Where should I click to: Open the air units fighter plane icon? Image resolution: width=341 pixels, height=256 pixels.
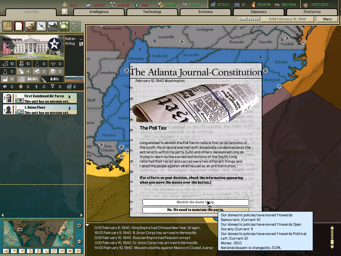[41, 26]
